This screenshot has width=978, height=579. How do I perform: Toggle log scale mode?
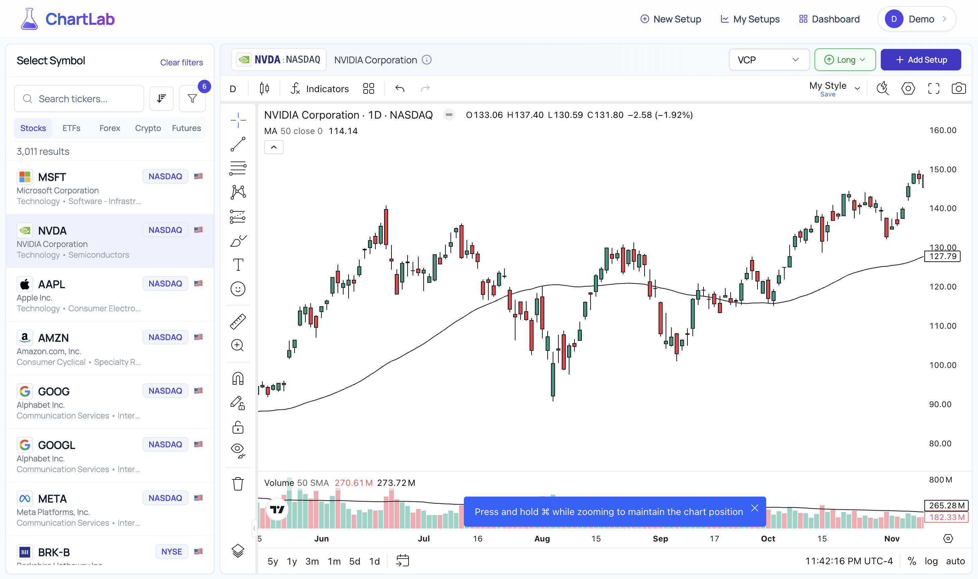pyautogui.click(x=931, y=561)
